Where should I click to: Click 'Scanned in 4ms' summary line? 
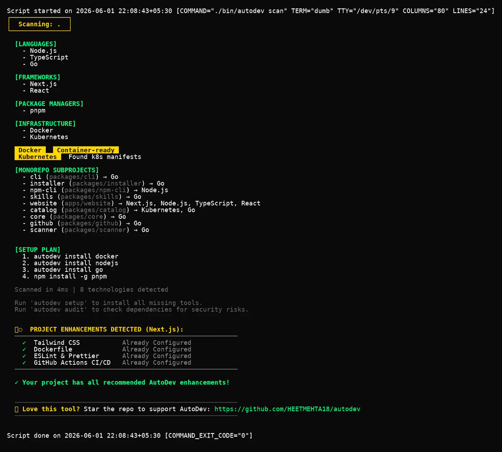91,290
